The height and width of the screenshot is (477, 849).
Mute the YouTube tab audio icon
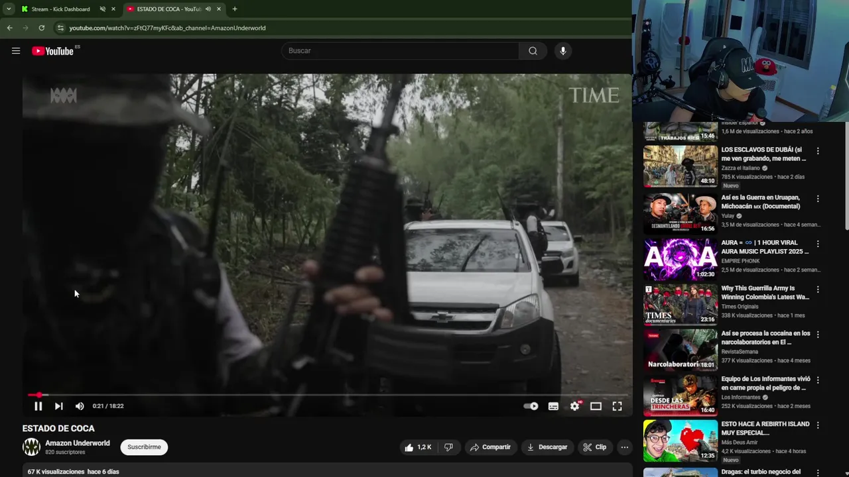pyautogui.click(x=208, y=9)
